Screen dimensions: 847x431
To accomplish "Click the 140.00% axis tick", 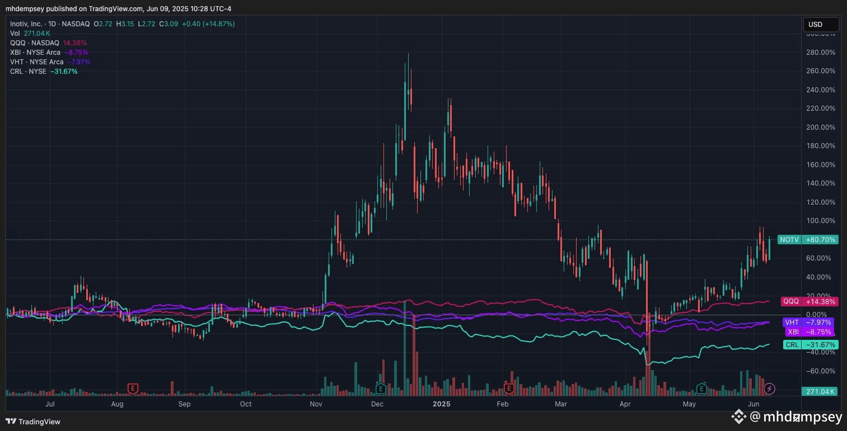I will (x=821, y=183).
